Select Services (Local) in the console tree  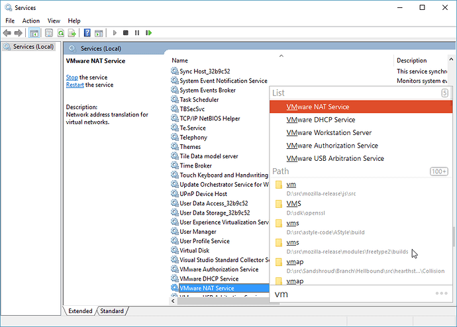coord(28,46)
